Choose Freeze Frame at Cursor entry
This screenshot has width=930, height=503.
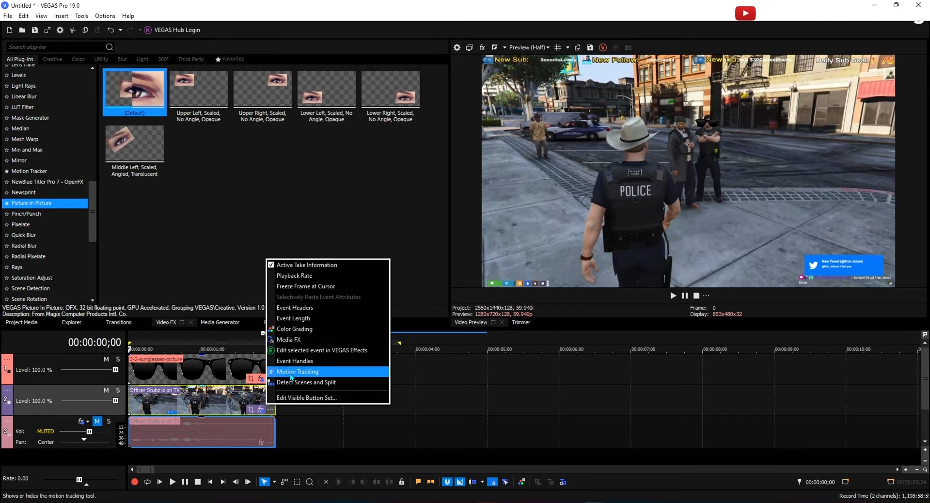[328, 286]
